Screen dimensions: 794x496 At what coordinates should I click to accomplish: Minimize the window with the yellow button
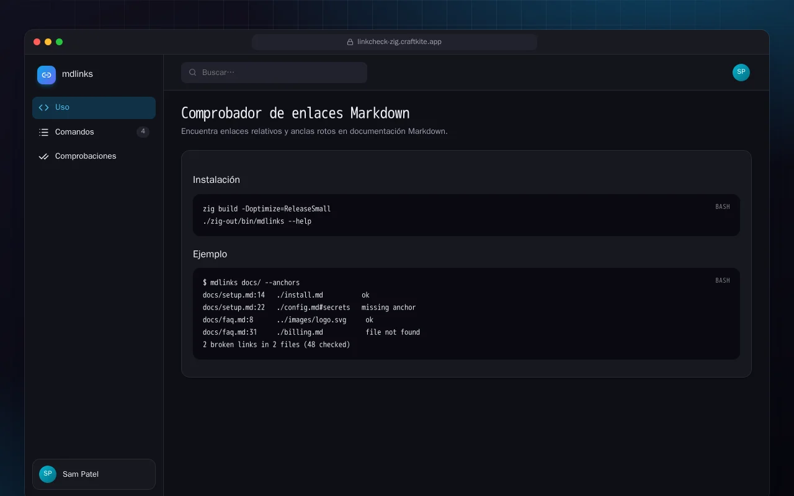48,42
